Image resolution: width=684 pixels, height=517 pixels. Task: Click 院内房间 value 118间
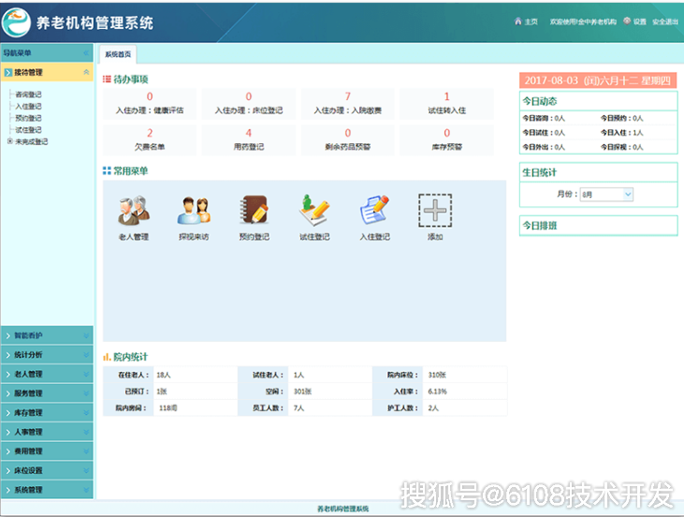(x=167, y=408)
